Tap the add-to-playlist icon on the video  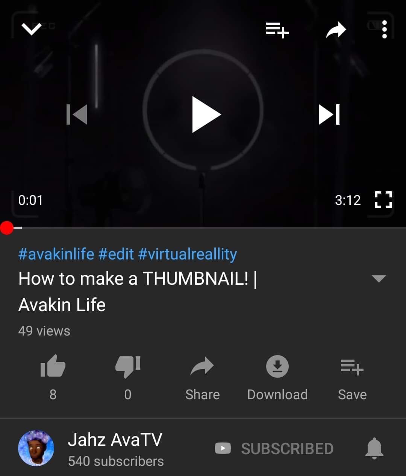coord(277,30)
